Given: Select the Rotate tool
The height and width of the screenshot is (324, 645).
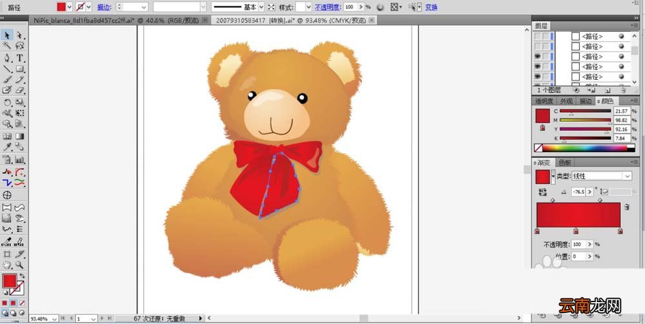Looking at the screenshot, I should [7, 102].
